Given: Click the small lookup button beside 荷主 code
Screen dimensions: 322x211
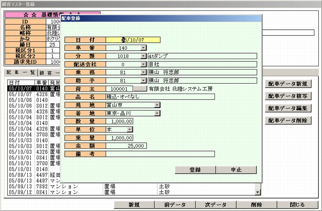Looking at the screenshot, I should click(140, 89).
